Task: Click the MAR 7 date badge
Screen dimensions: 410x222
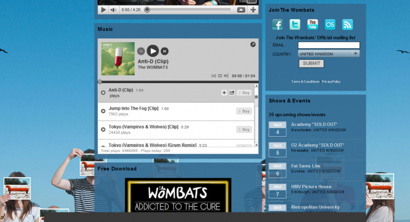Action: coord(277,191)
